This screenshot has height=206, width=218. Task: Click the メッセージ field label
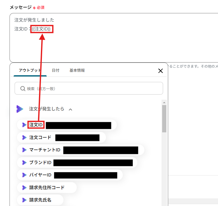point(21,7)
